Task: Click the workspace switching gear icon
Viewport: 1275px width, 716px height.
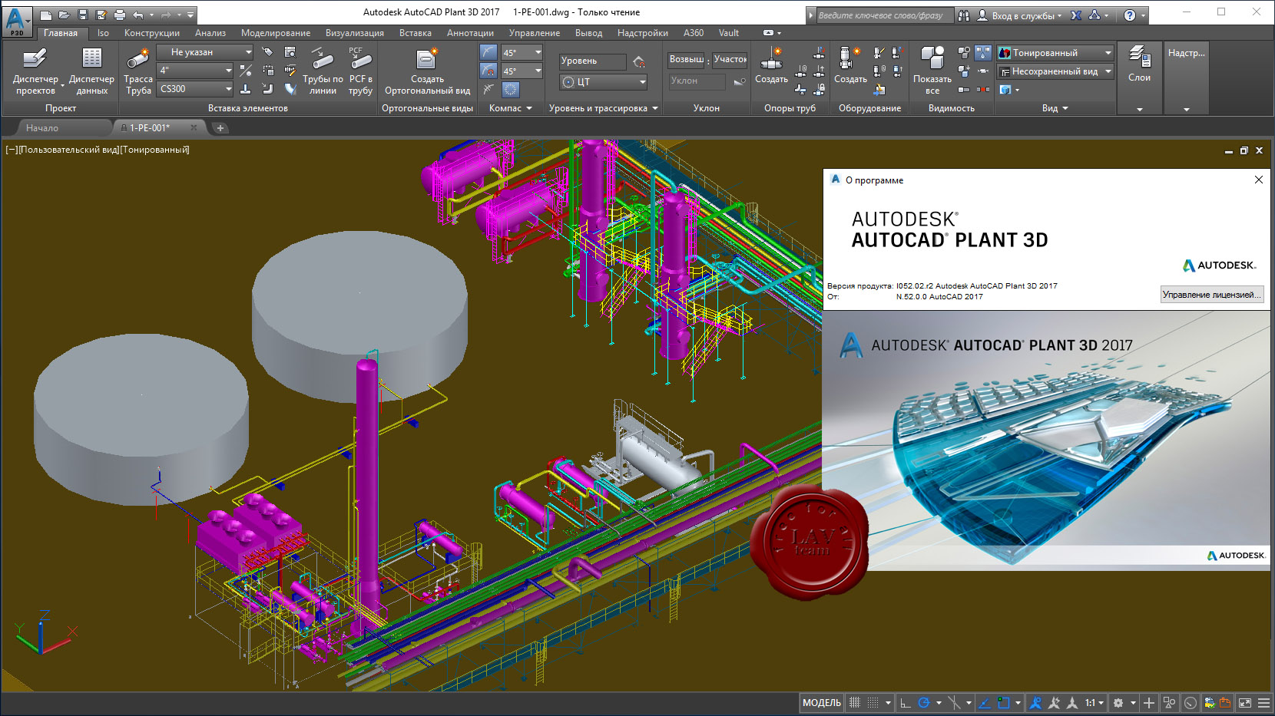Action: [1118, 702]
